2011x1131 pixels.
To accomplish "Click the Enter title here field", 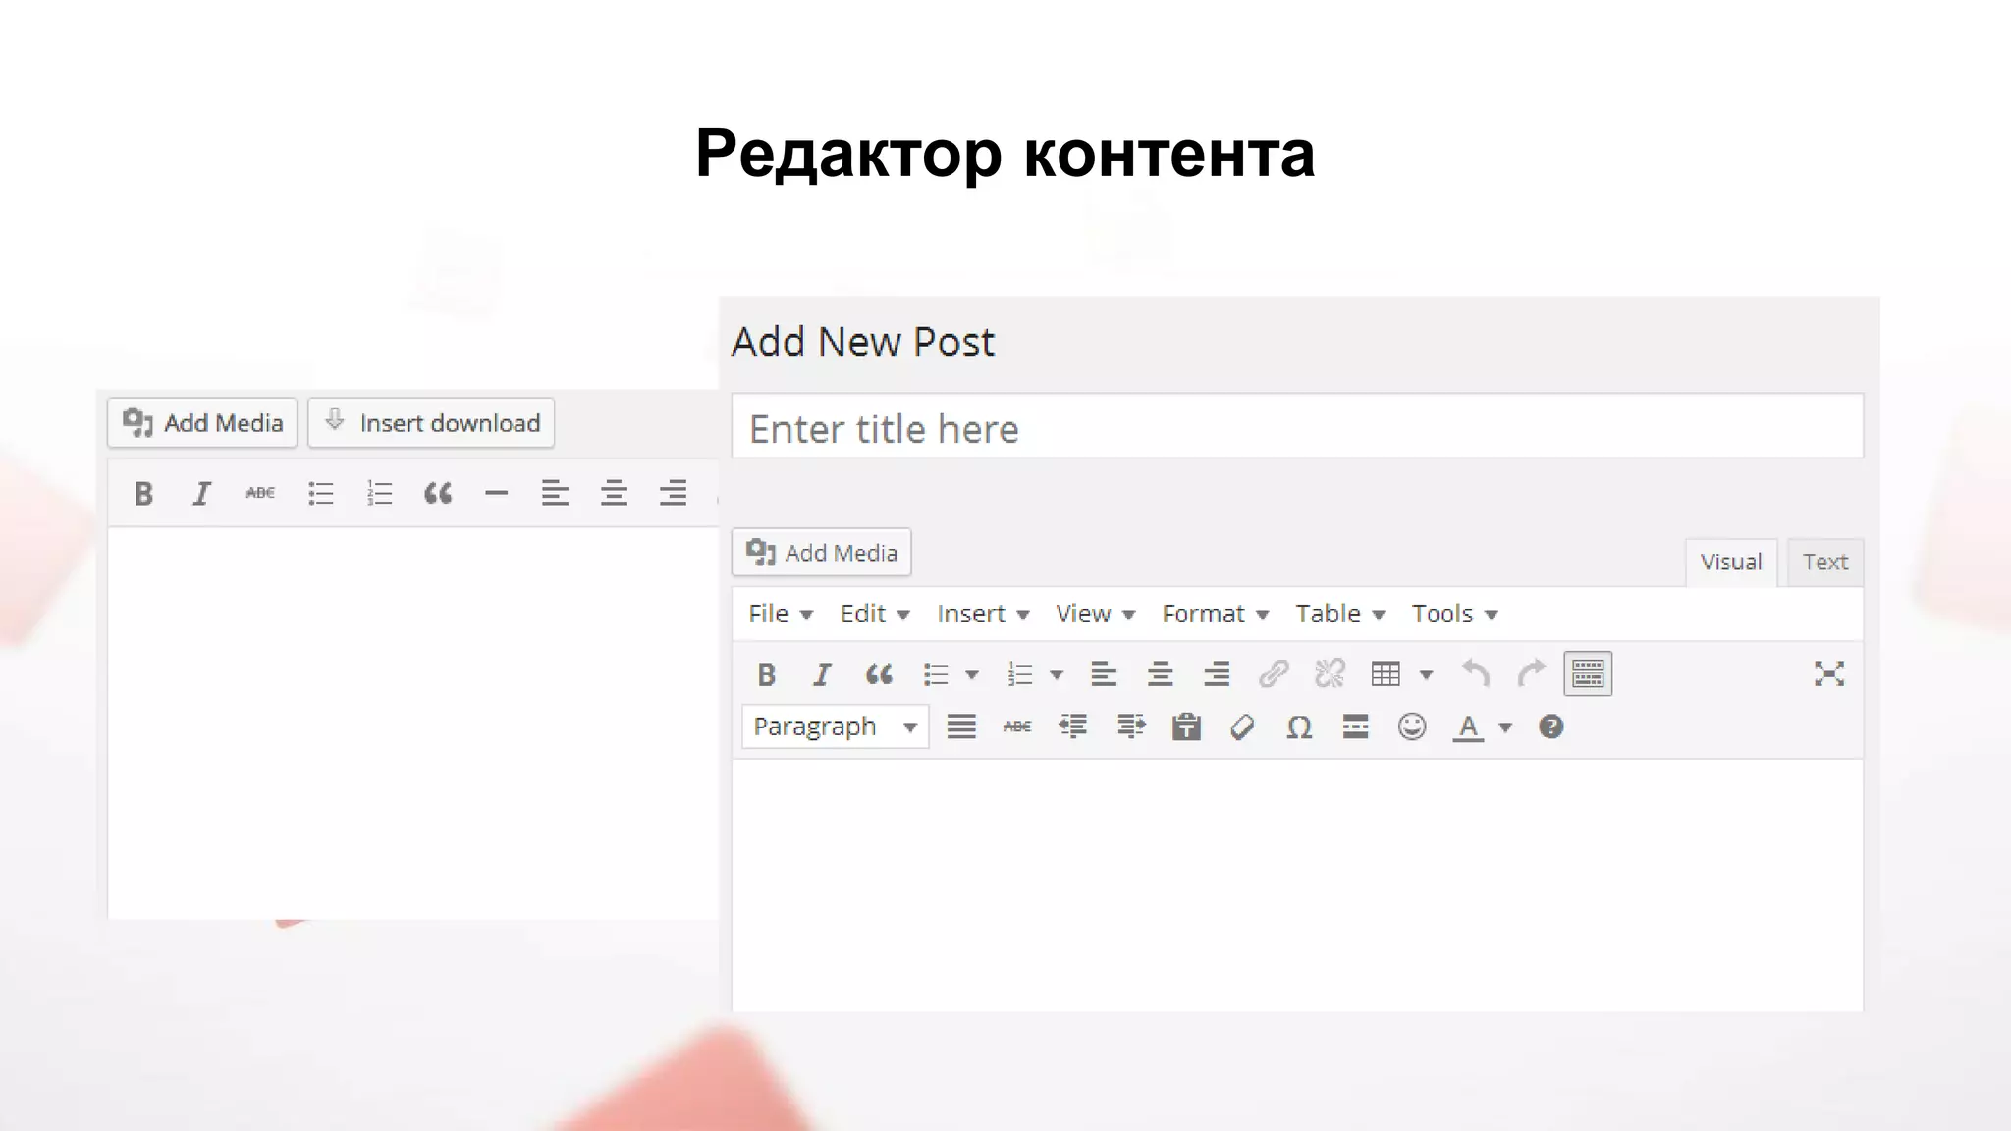I will (x=1297, y=426).
